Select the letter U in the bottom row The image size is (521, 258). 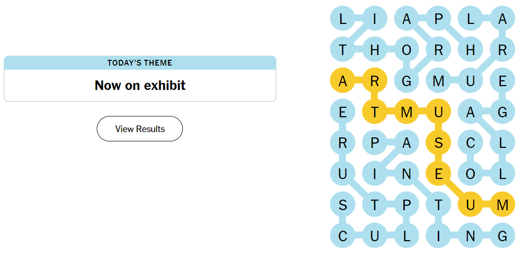[375, 236]
